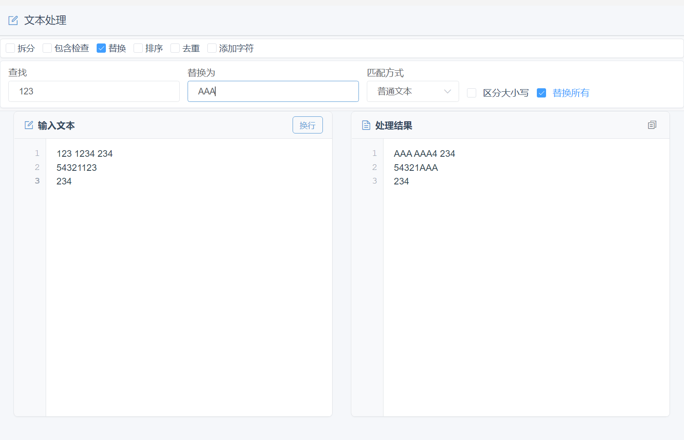Click the edit icon next to 输入文本
The height and width of the screenshot is (440, 684).
pos(29,125)
